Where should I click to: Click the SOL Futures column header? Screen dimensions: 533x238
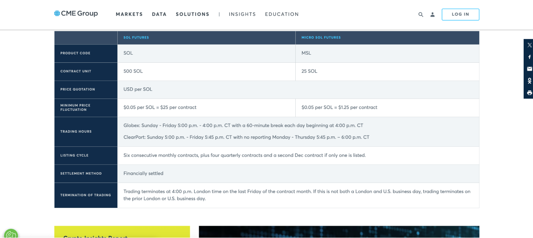(136, 38)
